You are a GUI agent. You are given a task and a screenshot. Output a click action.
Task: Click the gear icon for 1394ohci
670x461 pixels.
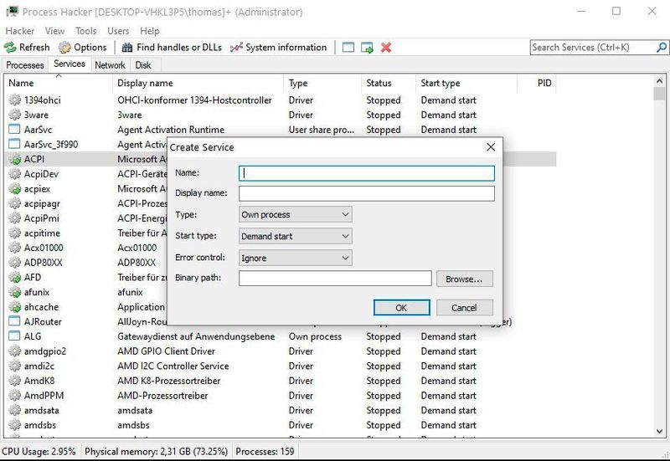[x=14, y=100]
